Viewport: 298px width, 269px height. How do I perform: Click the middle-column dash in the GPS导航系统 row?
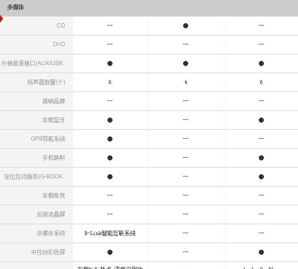point(186,139)
